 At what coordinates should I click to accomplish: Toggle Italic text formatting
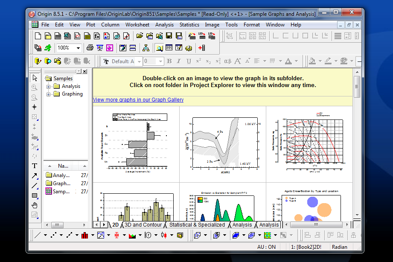tap(178, 61)
